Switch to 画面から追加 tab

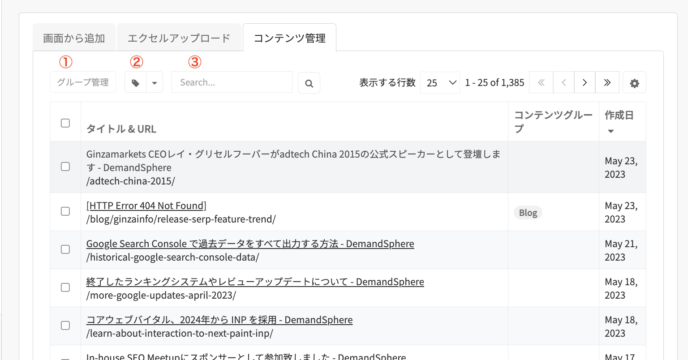(74, 38)
